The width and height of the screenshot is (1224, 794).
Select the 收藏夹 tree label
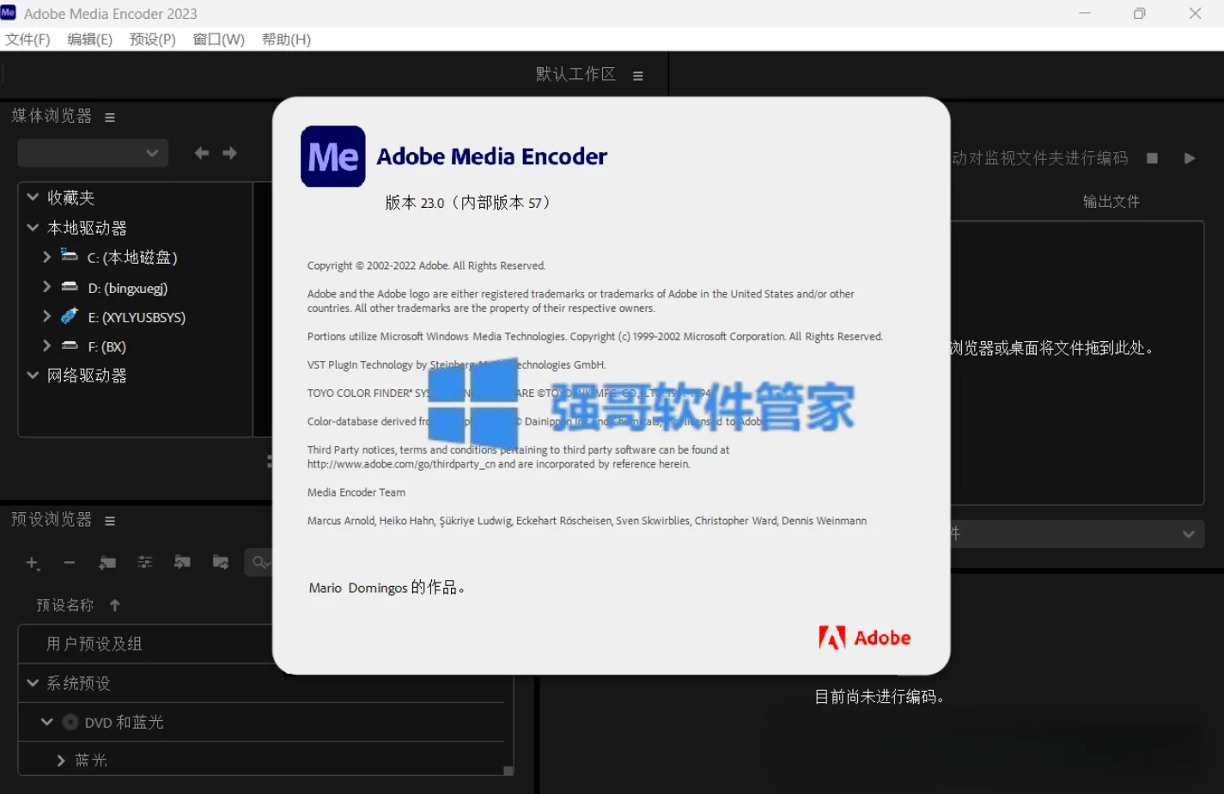pyautogui.click(x=70, y=198)
